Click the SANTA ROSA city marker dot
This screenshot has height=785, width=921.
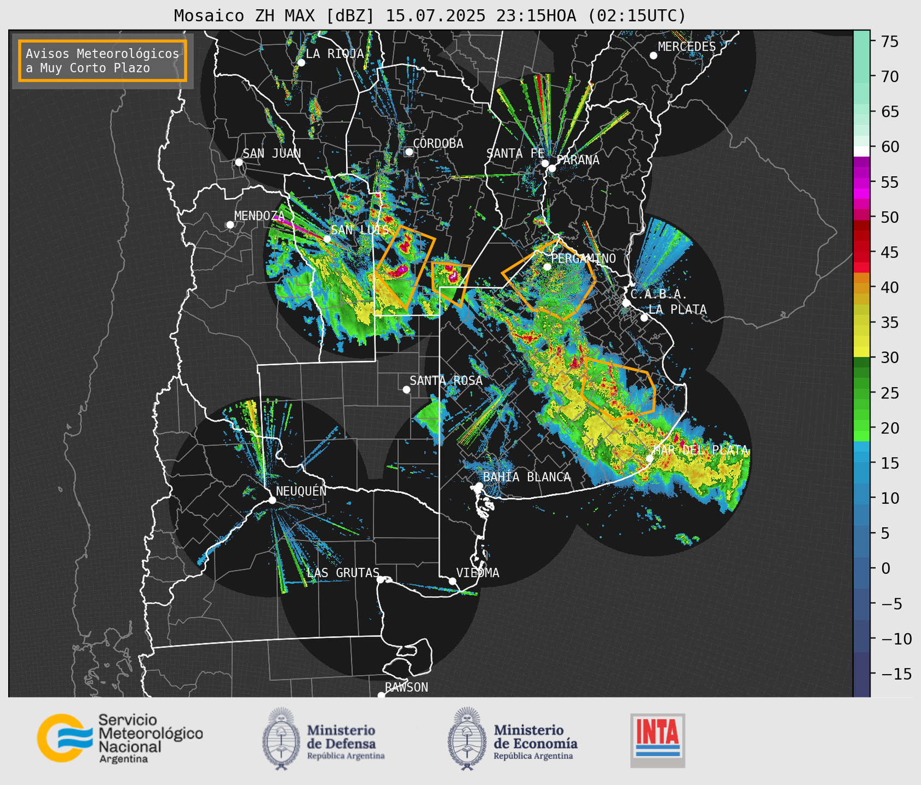pyautogui.click(x=406, y=389)
